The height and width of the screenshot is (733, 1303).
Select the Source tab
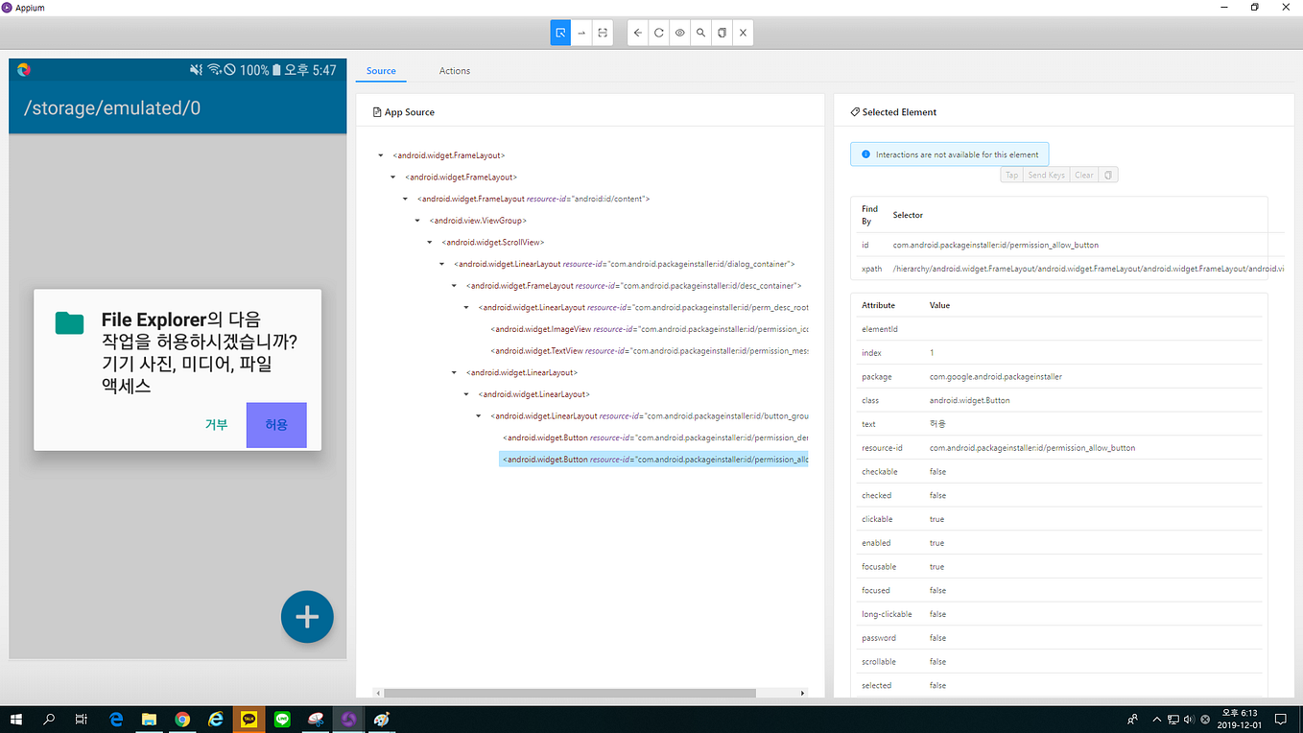(381, 70)
